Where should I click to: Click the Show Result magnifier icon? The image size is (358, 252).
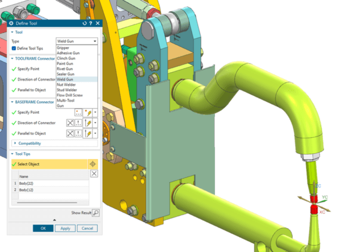pyautogui.click(x=96, y=213)
